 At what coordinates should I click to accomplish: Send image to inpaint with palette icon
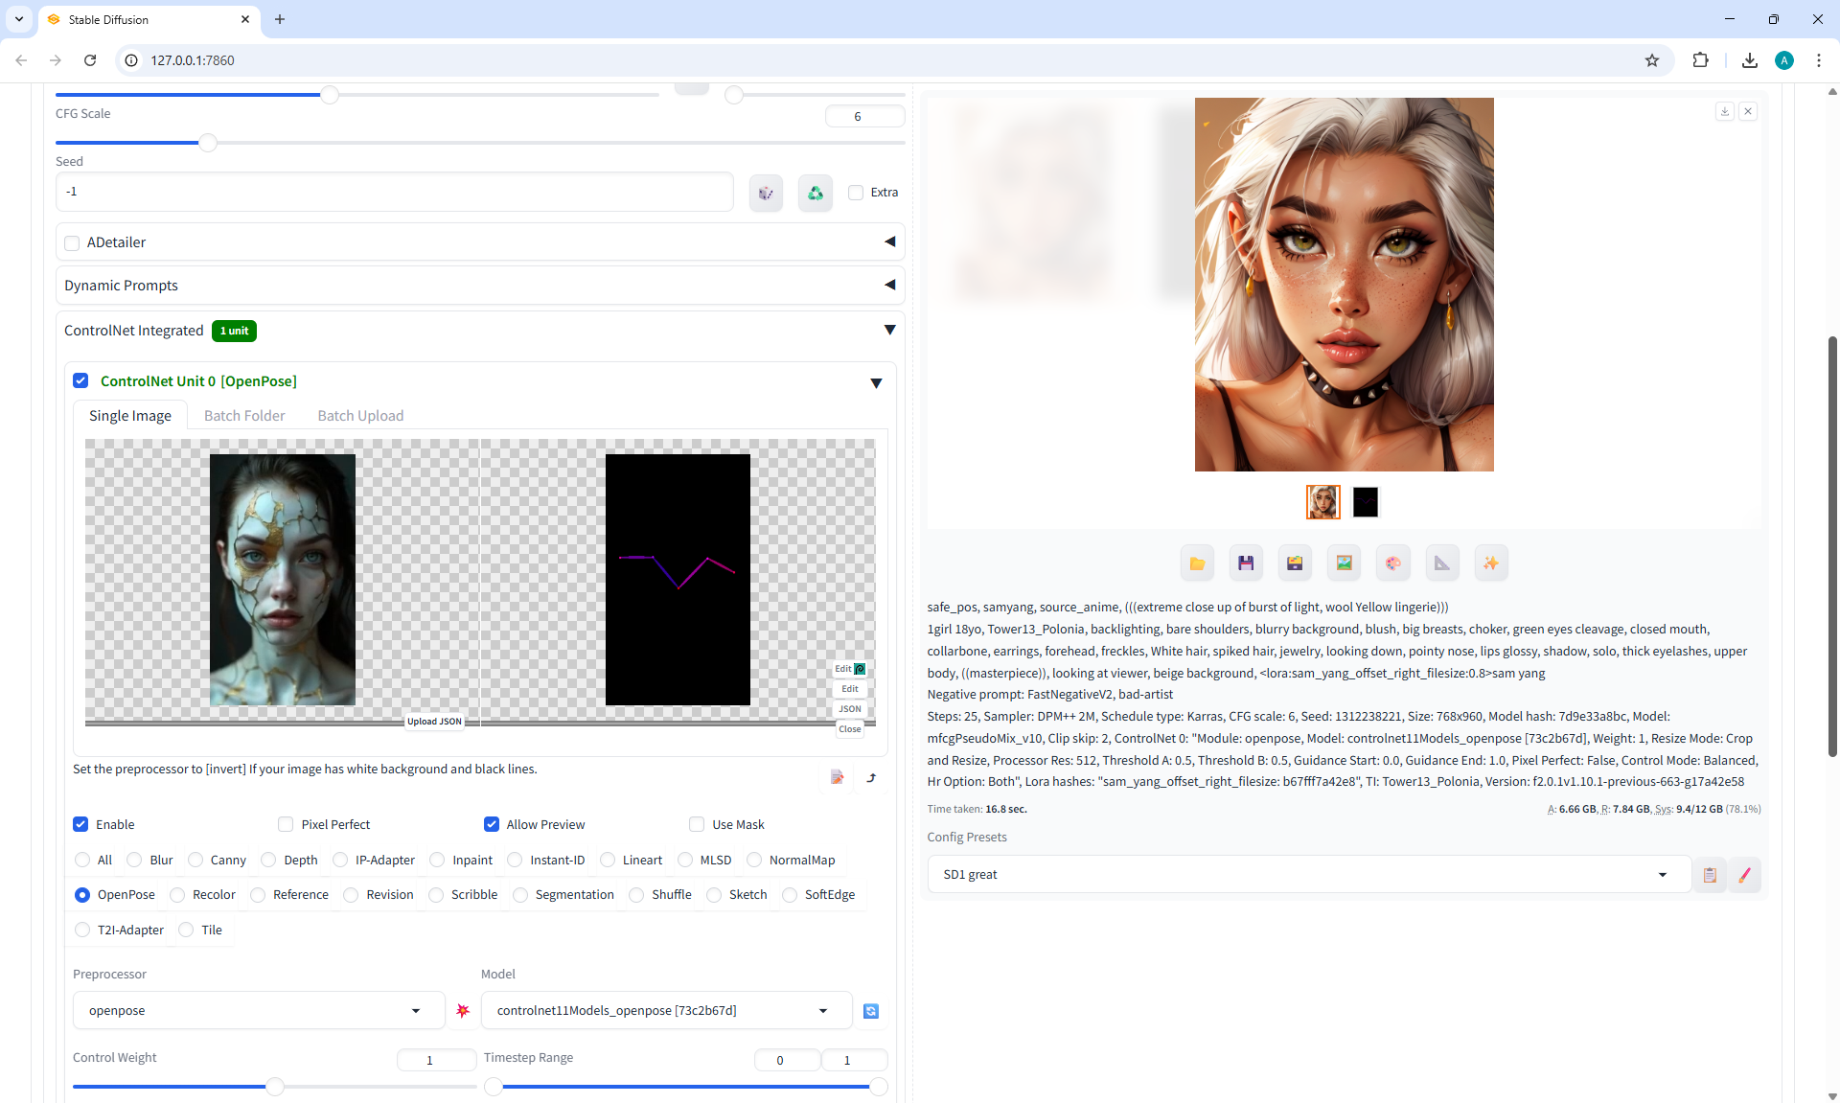(x=1392, y=563)
